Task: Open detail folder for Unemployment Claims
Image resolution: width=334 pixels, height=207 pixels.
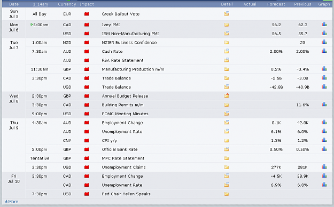Action: (x=227, y=167)
